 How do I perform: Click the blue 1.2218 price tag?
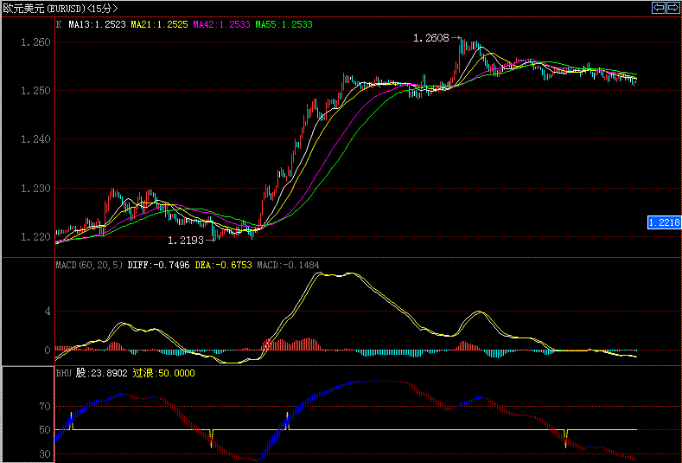664,222
